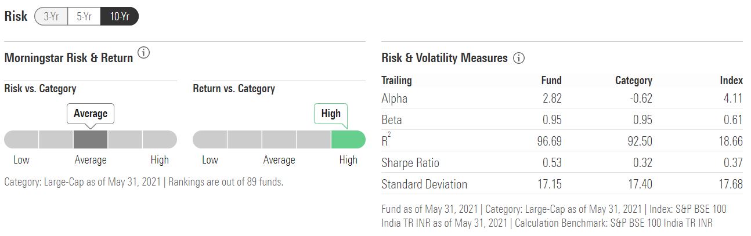Switch to the 5-Yr period

pos(84,16)
